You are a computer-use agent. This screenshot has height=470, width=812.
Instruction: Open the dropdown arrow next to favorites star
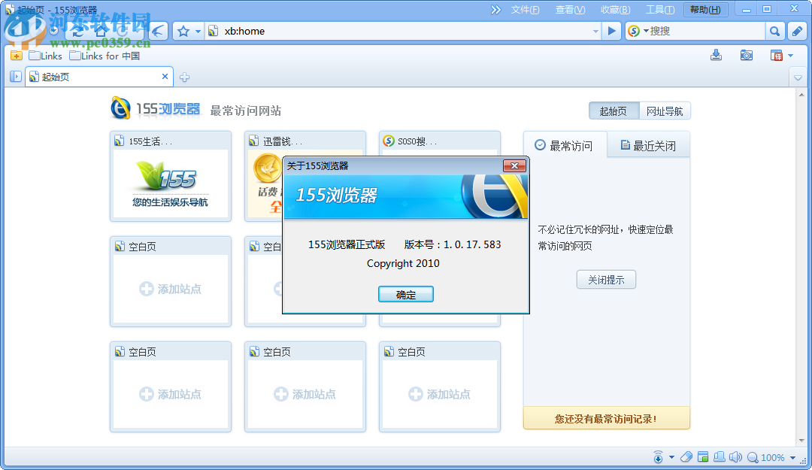click(x=198, y=32)
